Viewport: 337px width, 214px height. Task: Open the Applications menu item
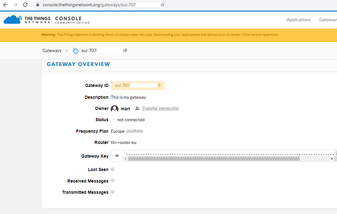298,20
